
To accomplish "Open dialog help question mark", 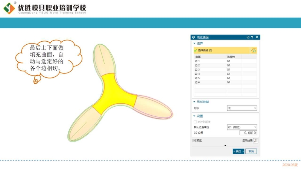I will click(252, 37).
